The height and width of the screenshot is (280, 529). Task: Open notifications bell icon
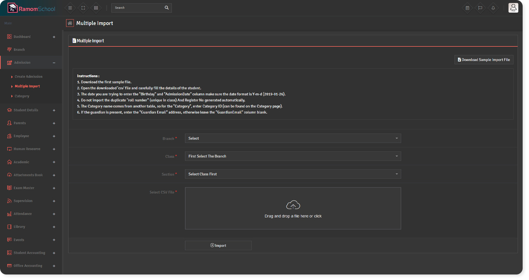click(x=493, y=8)
